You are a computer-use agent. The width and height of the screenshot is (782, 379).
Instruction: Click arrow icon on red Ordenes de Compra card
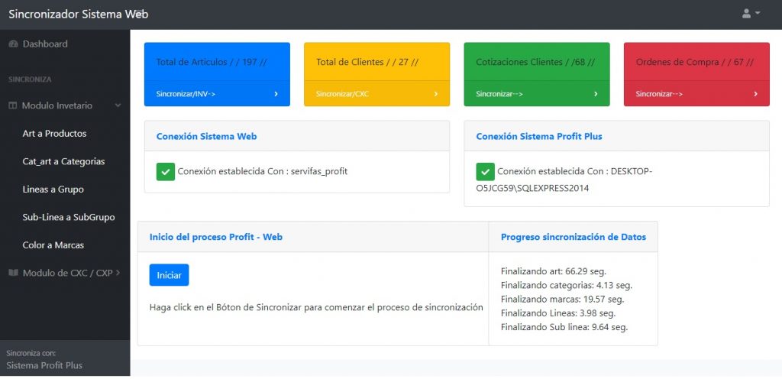coord(755,94)
